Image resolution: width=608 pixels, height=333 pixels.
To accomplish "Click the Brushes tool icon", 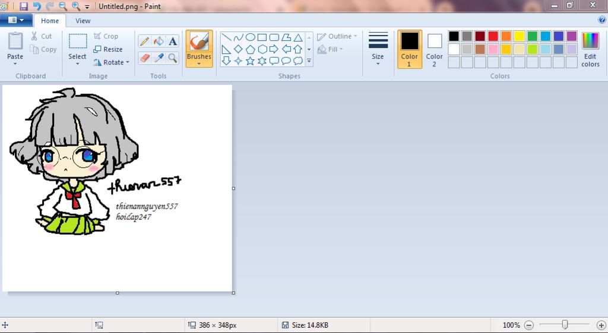I will (x=199, y=41).
